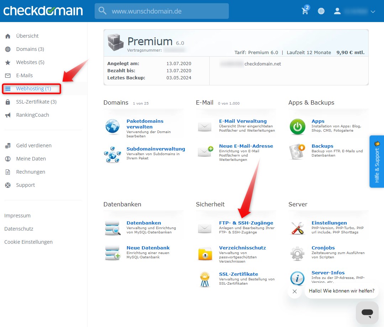Click the locked folder Verzeichnisschutz icon

click(x=205, y=253)
